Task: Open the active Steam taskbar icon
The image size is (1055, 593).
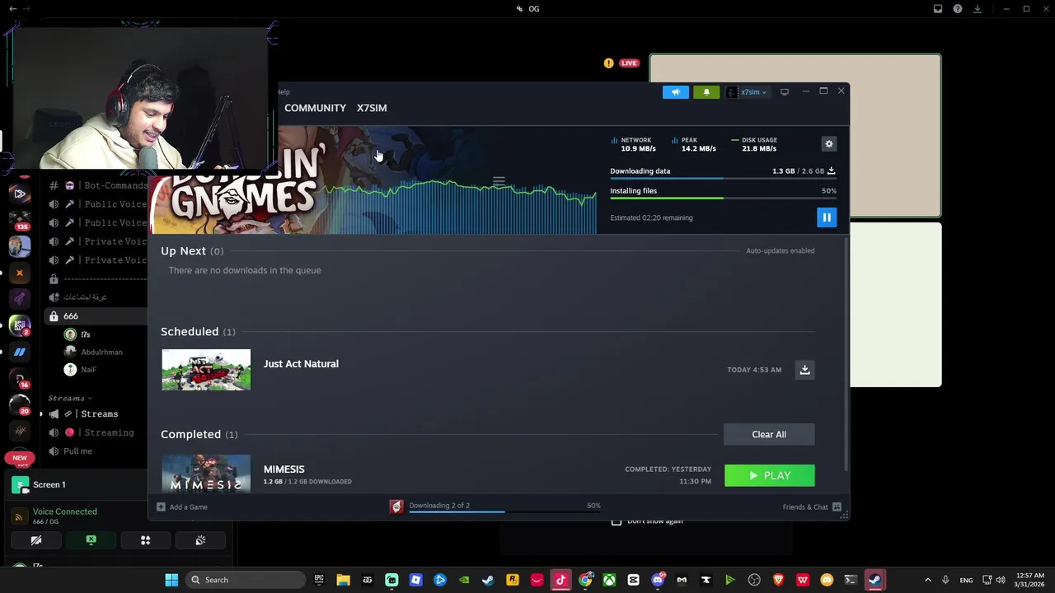Action: 874,580
